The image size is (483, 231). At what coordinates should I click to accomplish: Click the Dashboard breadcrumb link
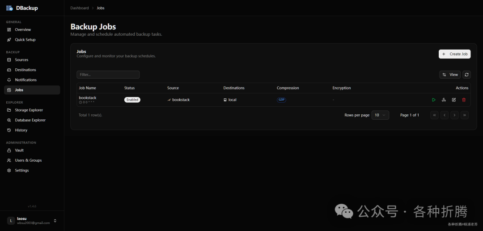click(80, 8)
